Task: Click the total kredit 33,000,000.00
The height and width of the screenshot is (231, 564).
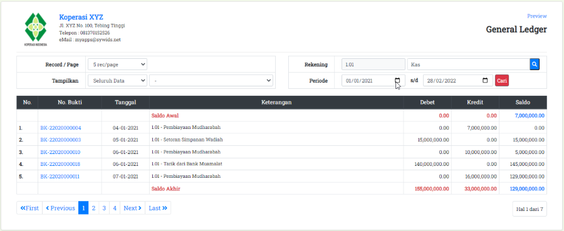Action: tap(481, 188)
